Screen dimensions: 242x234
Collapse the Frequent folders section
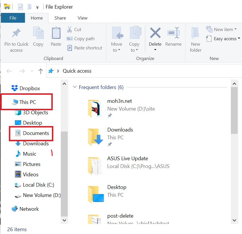coord(75,87)
